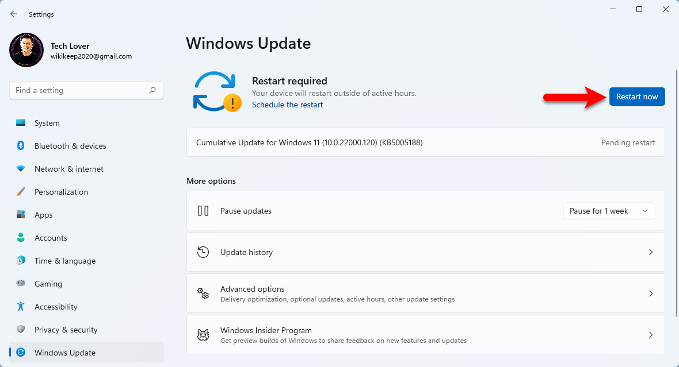Image resolution: width=679 pixels, height=367 pixels.
Task: Click the Network & internet wifi icon
Action: [x=21, y=169]
